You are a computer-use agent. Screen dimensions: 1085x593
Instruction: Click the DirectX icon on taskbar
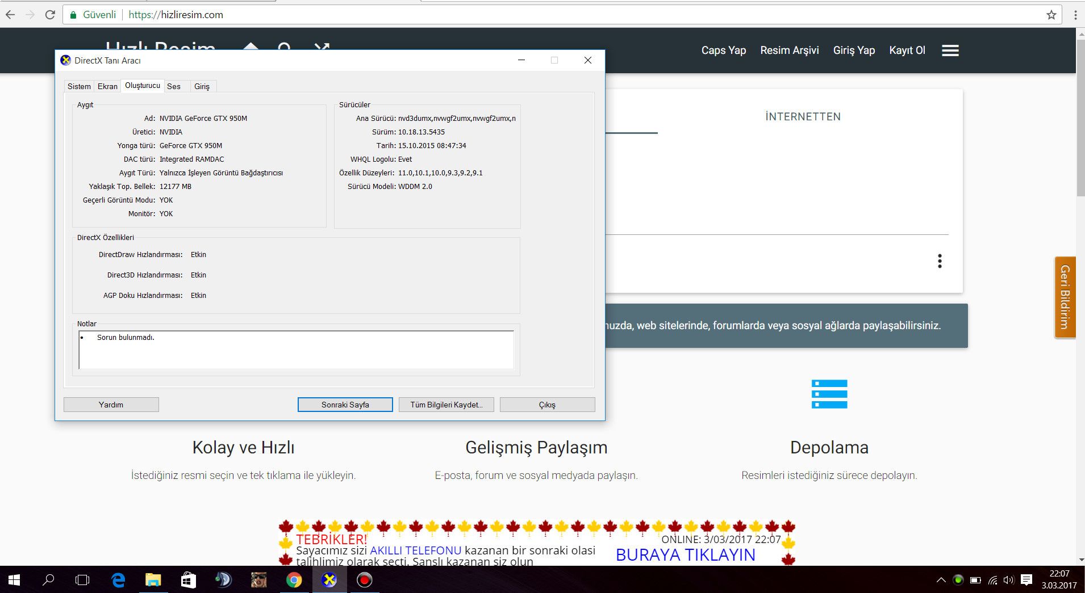329,580
